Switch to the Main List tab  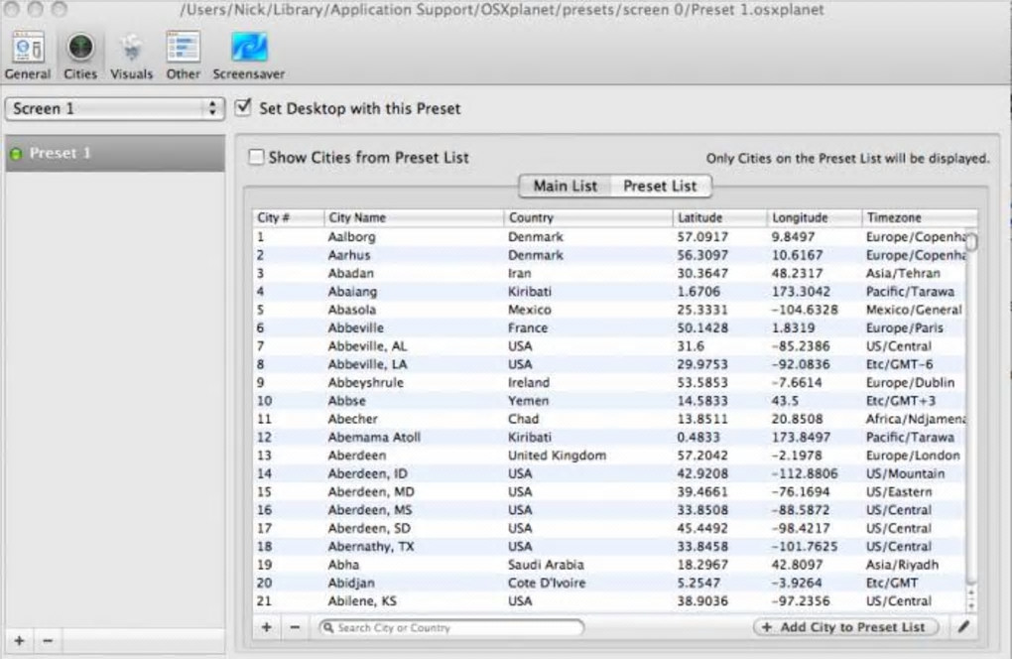click(x=565, y=186)
